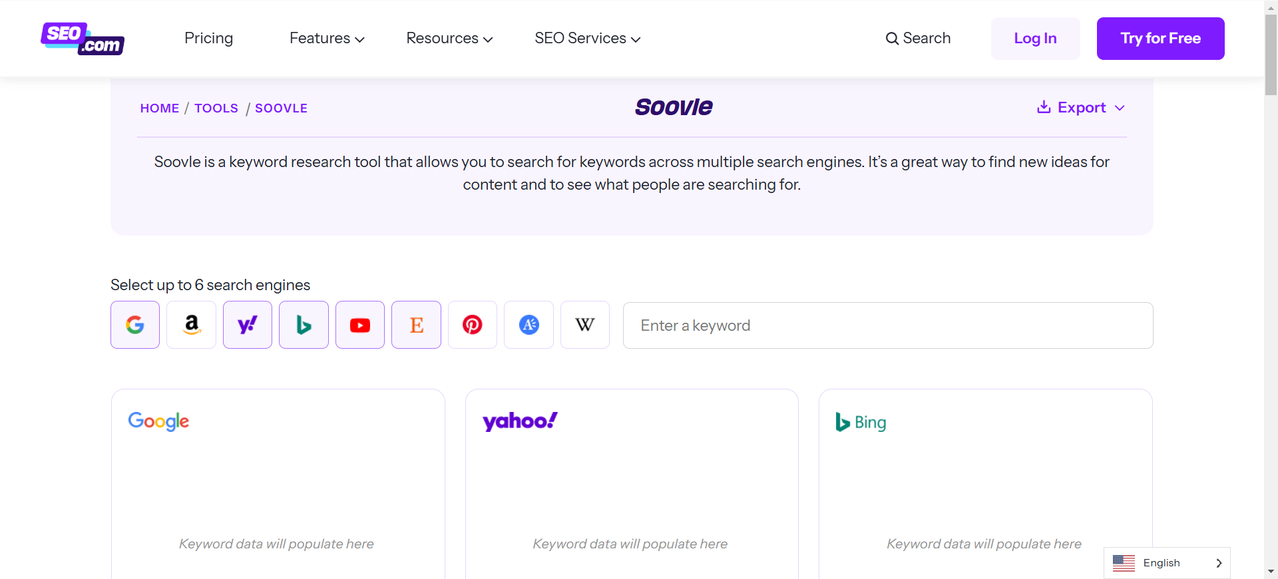Image resolution: width=1278 pixels, height=579 pixels.
Task: Select the App Store search engine icon
Action: (529, 325)
